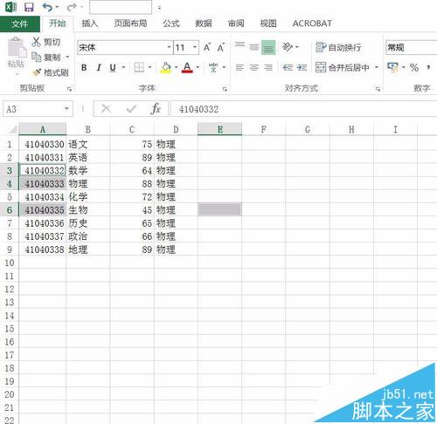Click the Increase Font Size icon
The height and width of the screenshot is (424, 437).
(207, 47)
